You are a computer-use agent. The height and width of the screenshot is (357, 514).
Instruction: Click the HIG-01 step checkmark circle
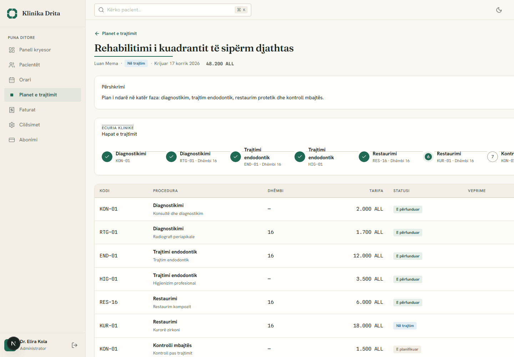300,157
